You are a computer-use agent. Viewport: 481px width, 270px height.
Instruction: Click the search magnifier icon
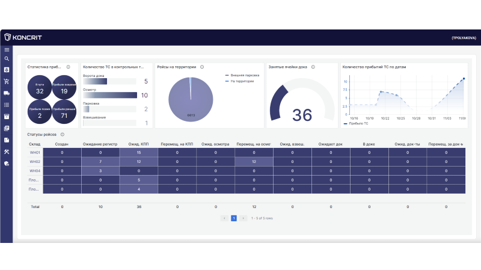(7, 58)
